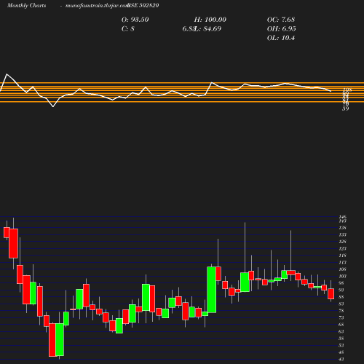Select the 78 price axis label

(x=341, y=311)
